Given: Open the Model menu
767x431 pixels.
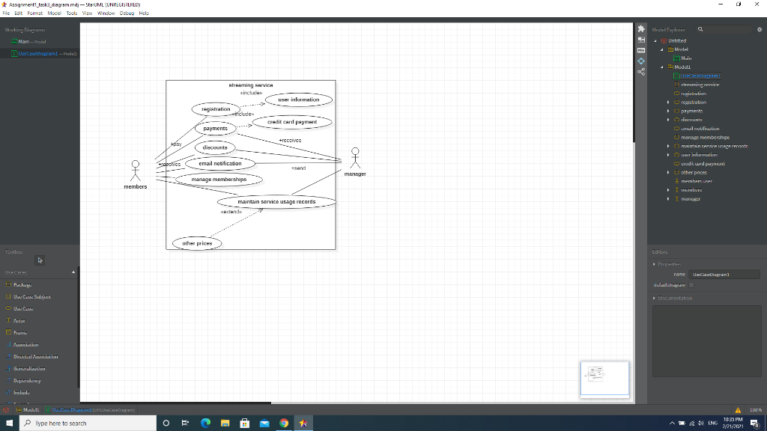Looking at the screenshot, I should pos(55,13).
